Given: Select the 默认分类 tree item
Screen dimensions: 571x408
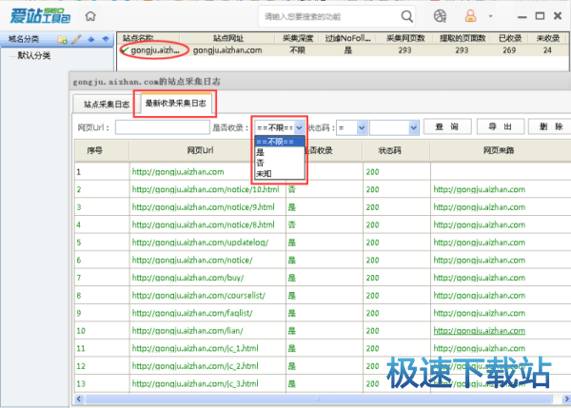Looking at the screenshot, I should click(34, 56).
